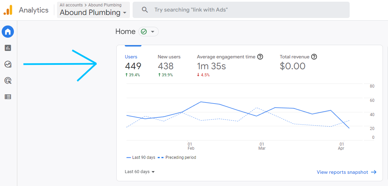Open the Home icon in sidebar
The height and width of the screenshot is (186, 388).
(x=8, y=32)
